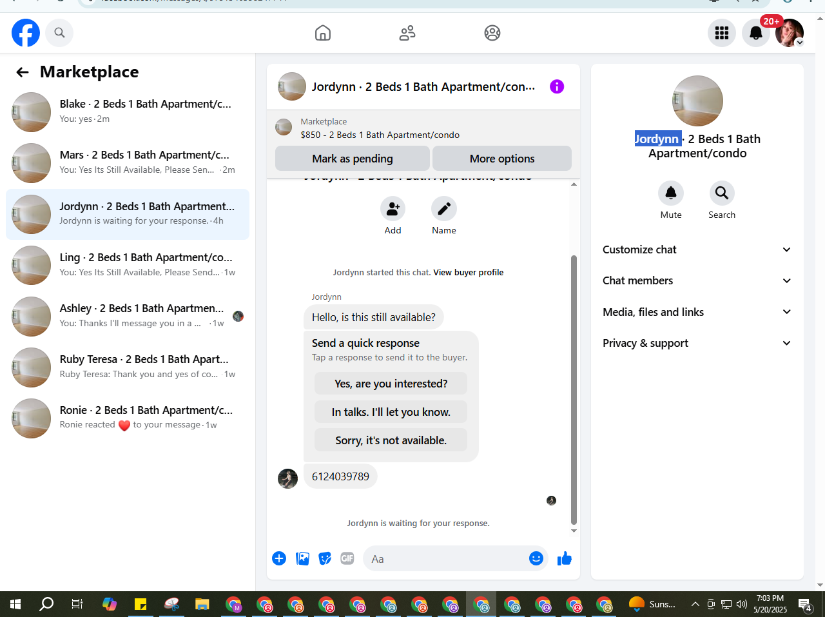Click the back arrow beside Marketplace
825x617 pixels.
23,72
